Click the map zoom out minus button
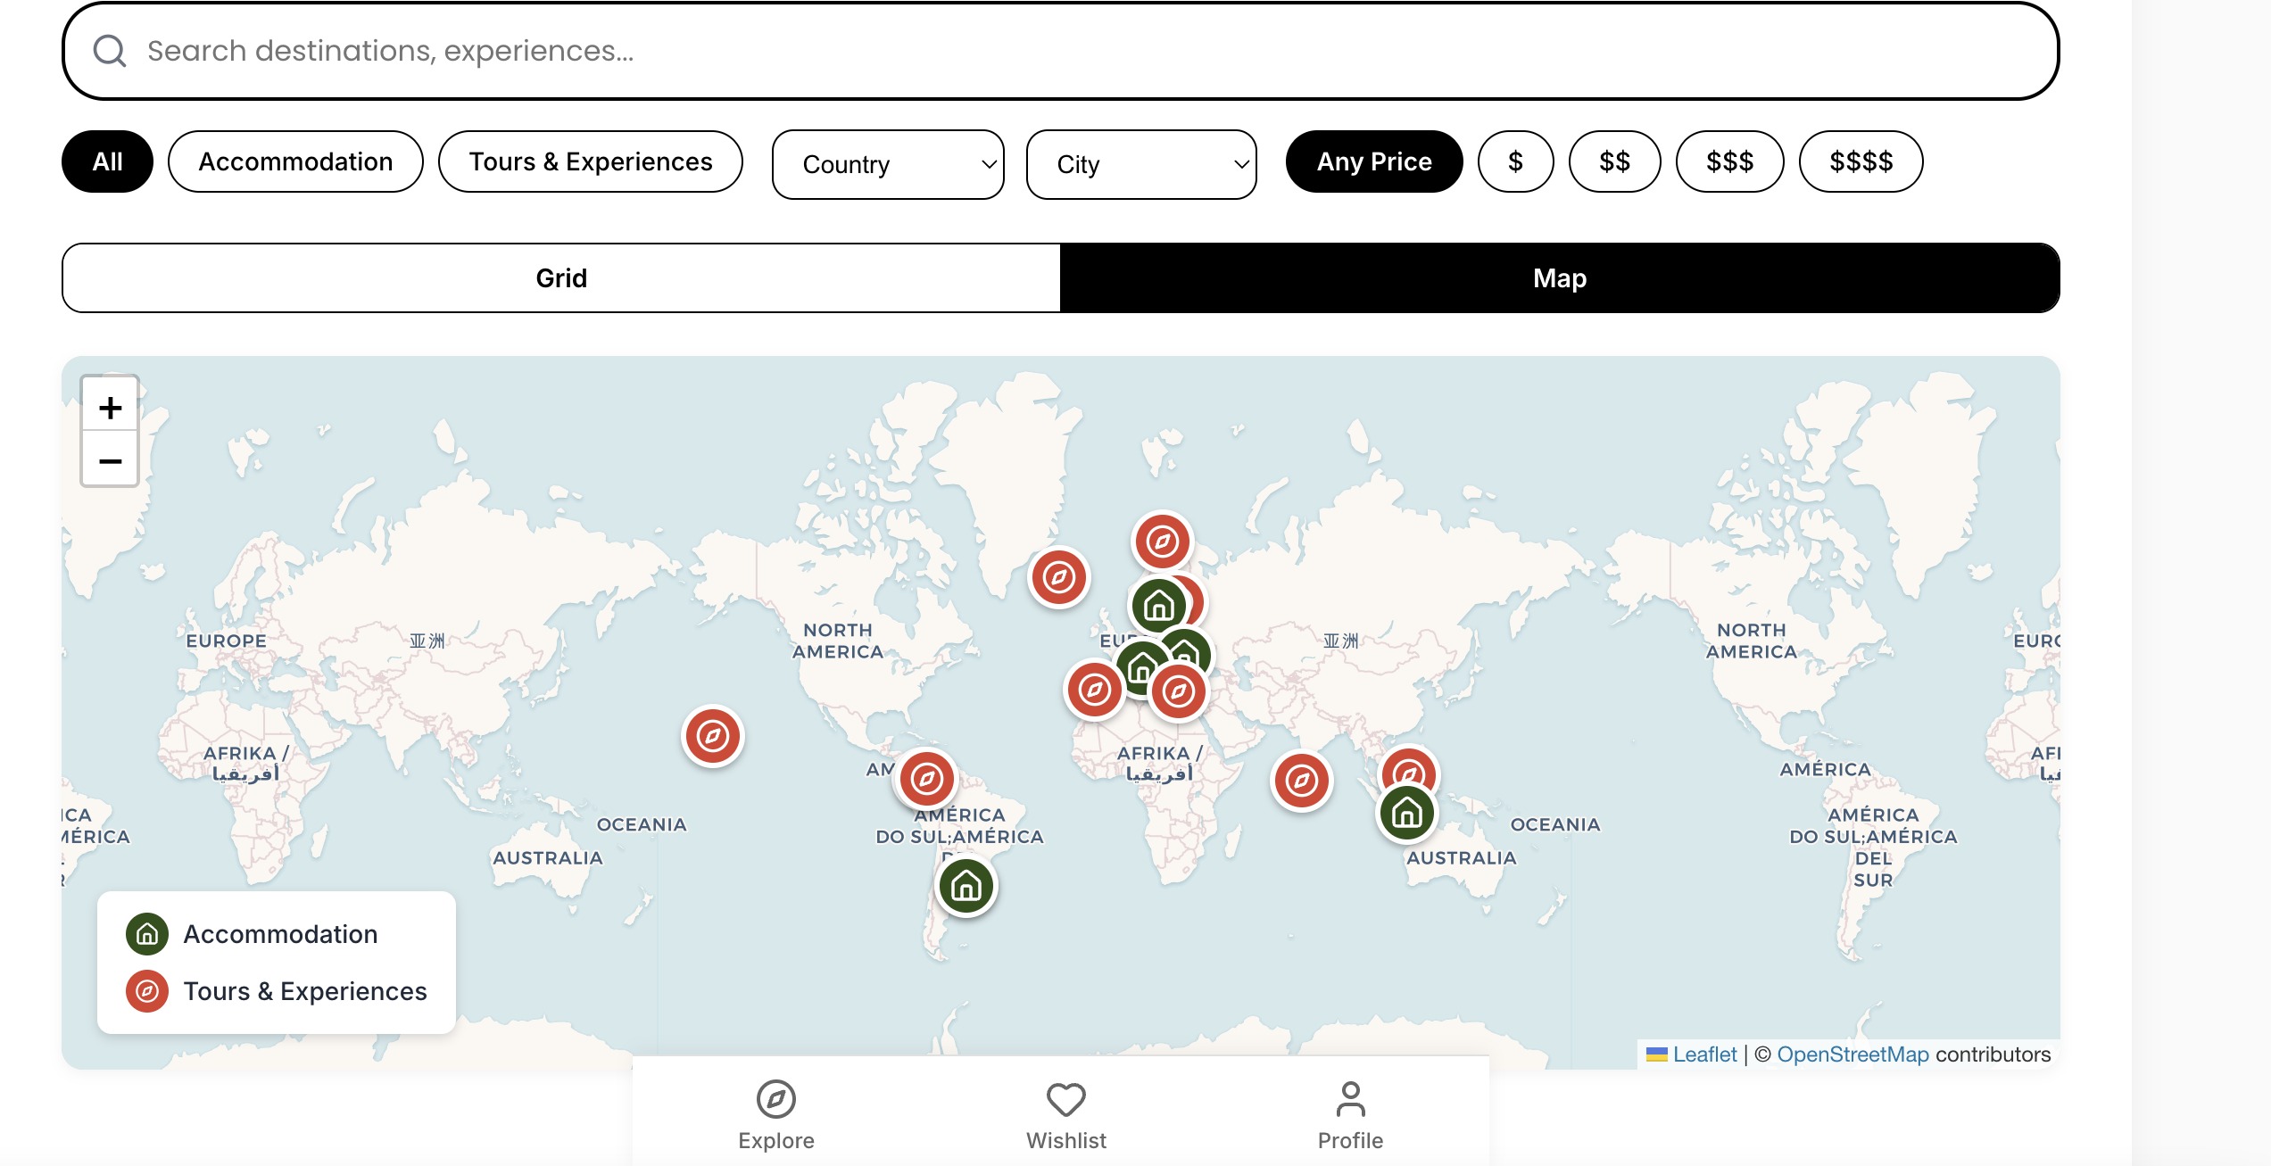Screen dimensions: 2271x1166 pos(110,461)
